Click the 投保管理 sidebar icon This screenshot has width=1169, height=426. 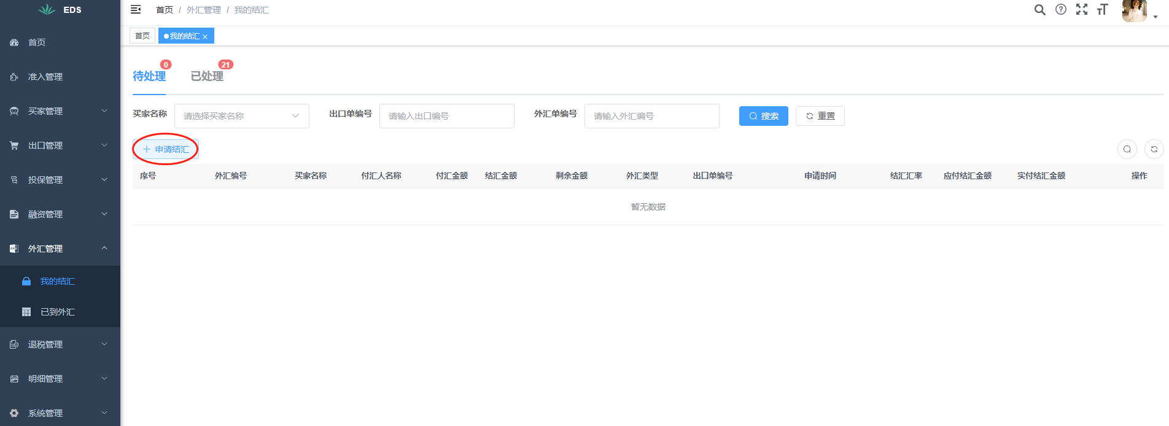(x=14, y=180)
